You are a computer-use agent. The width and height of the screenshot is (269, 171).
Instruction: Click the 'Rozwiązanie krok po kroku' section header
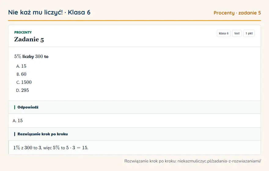(134, 134)
